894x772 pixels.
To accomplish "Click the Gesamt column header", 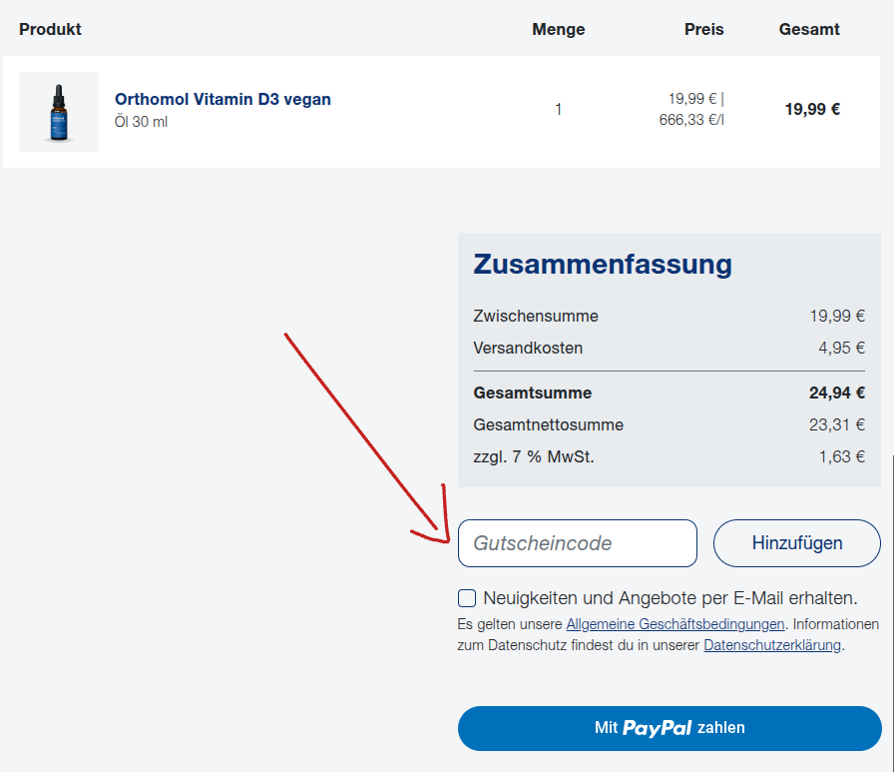I will point(809,29).
